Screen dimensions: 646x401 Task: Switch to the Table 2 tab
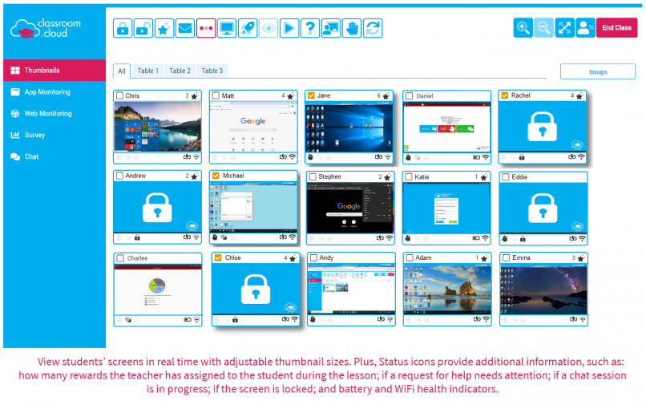click(180, 71)
